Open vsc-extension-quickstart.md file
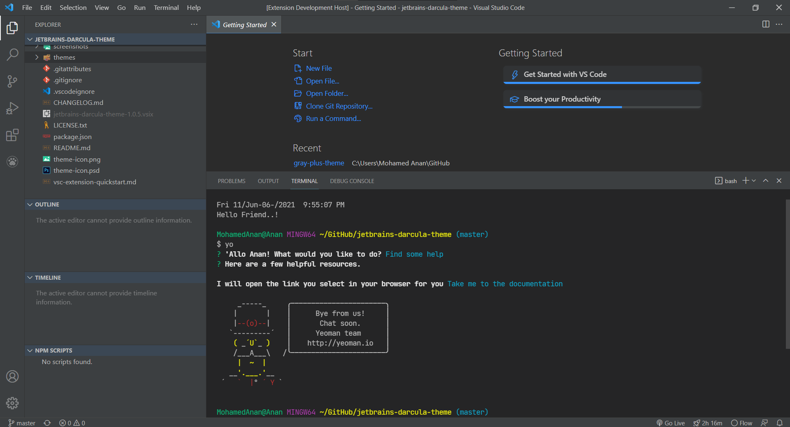Screen dimensions: 790x427 coord(115,182)
